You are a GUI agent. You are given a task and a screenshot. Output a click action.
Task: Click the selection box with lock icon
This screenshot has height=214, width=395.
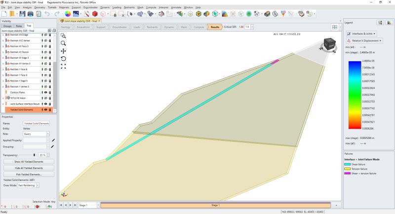114,14
